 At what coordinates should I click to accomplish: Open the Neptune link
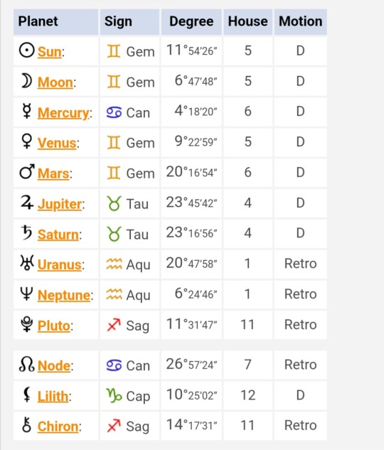pos(64,295)
